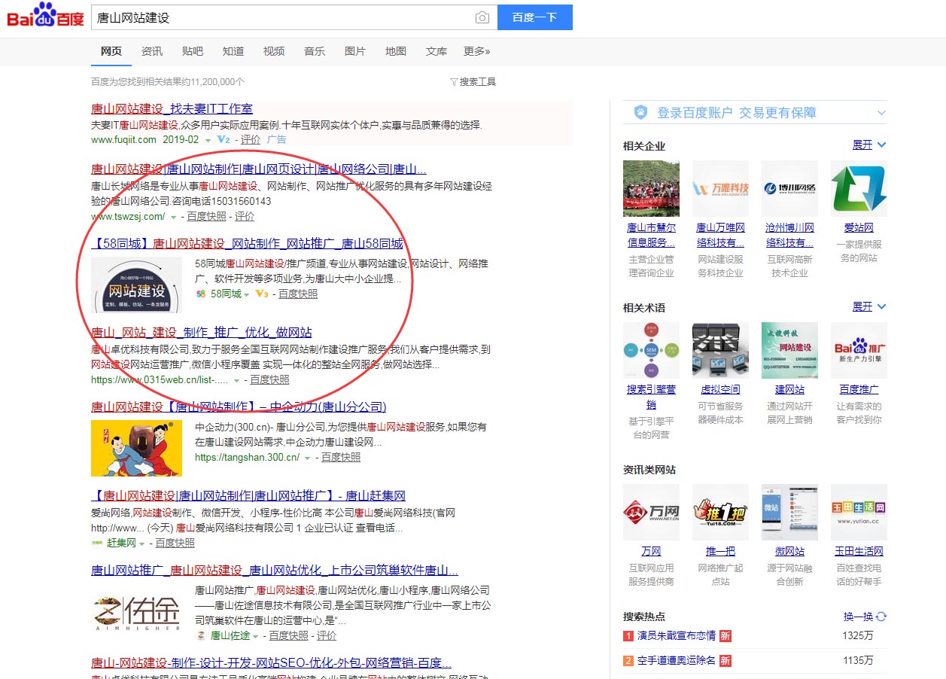Image resolution: width=946 pixels, height=679 pixels.
Task: Open dropdown arrow next to www.tswzsj.com
Action: [x=174, y=217]
